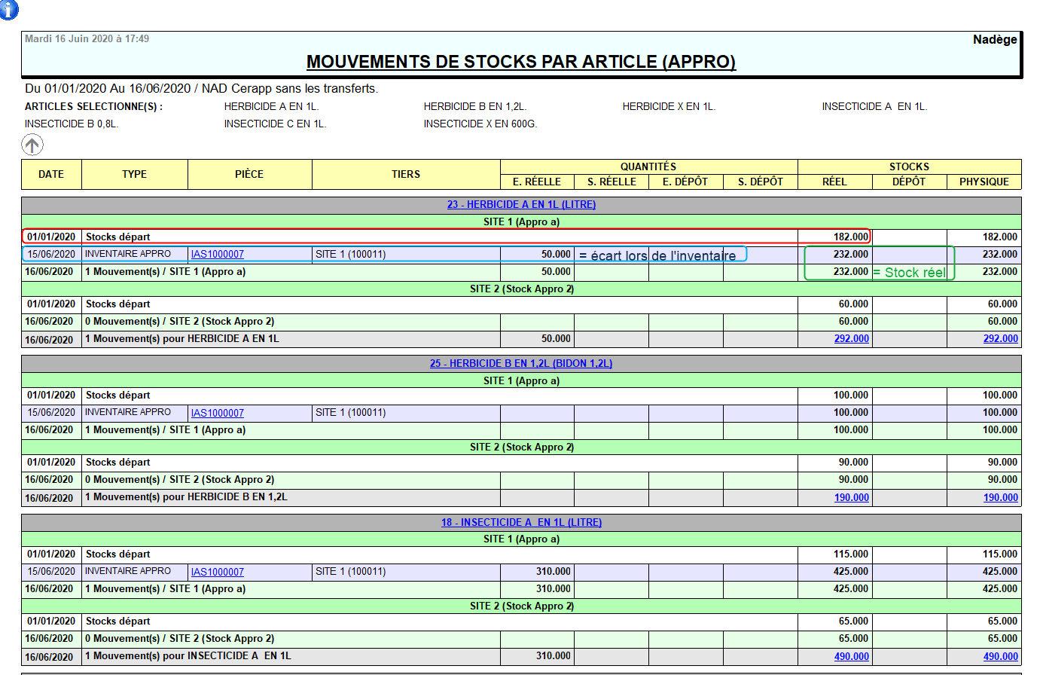Screen dimensions: 1037x675
Task: Click the PIÈCE column header
Action: (249, 174)
